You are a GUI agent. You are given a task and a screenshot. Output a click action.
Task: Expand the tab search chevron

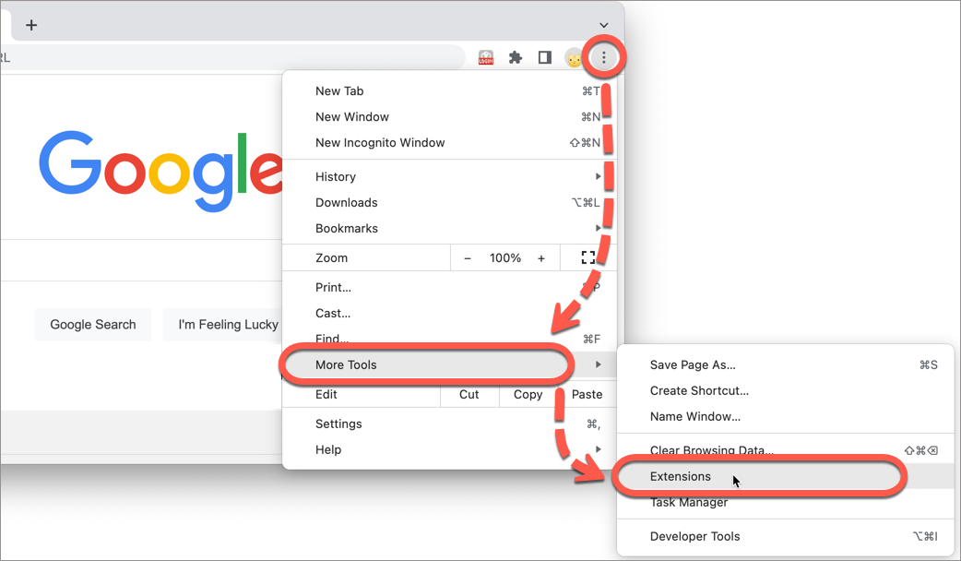[604, 25]
